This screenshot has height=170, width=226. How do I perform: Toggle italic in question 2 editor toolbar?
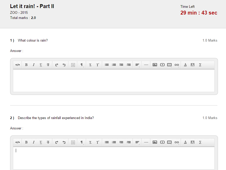click(33, 142)
